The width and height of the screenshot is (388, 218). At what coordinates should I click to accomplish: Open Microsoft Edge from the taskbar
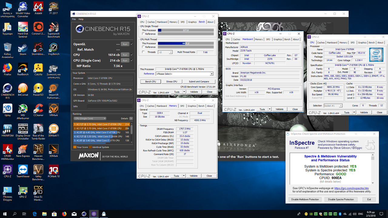pyautogui.click(x=35, y=214)
